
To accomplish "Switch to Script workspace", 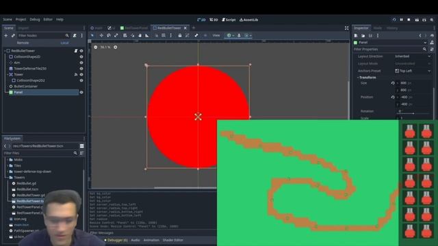I will pyautogui.click(x=229, y=20).
